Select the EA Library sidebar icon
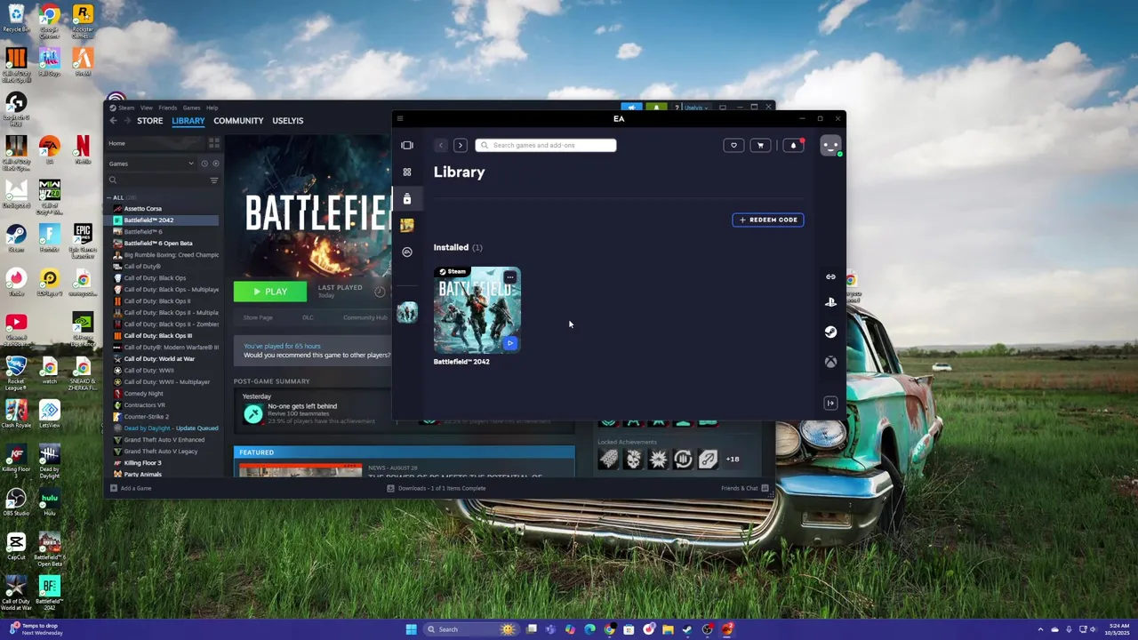1138x640 pixels. pyautogui.click(x=407, y=198)
